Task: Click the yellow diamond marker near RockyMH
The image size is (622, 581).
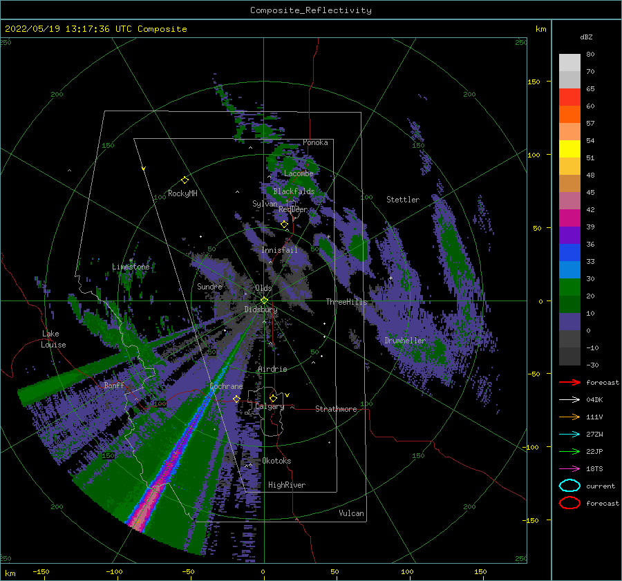Action: click(x=185, y=180)
